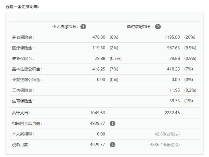Select personal pension amount 478.00
Screen dimensions: 209x157
(99, 37)
